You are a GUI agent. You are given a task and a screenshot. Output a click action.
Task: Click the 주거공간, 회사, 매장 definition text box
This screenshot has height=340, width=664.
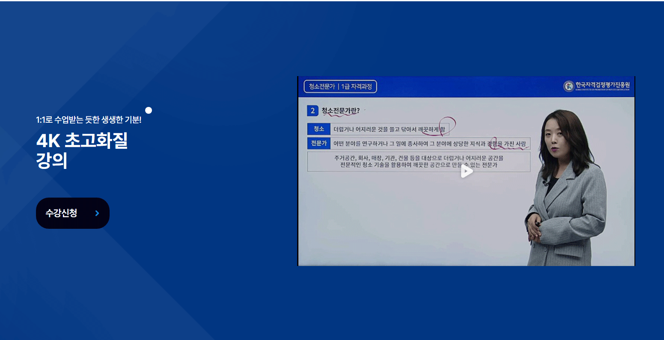(x=418, y=161)
